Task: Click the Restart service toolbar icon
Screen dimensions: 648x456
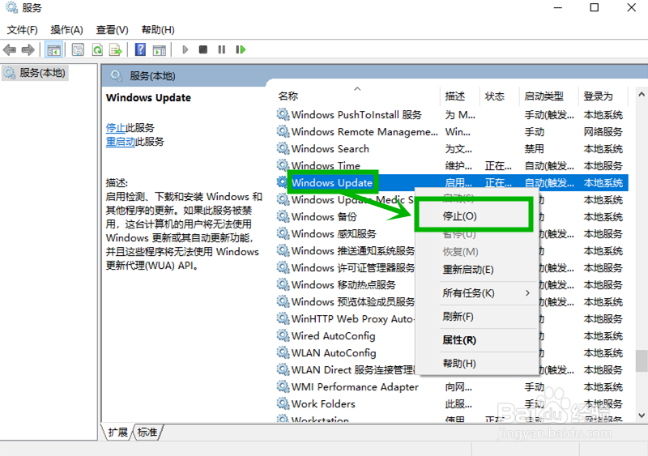Action: 241,49
